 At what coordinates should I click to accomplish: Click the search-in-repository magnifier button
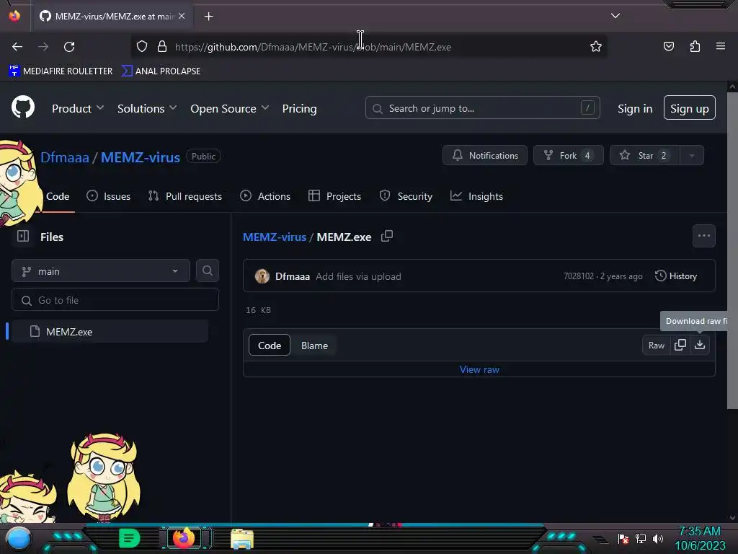tap(207, 271)
